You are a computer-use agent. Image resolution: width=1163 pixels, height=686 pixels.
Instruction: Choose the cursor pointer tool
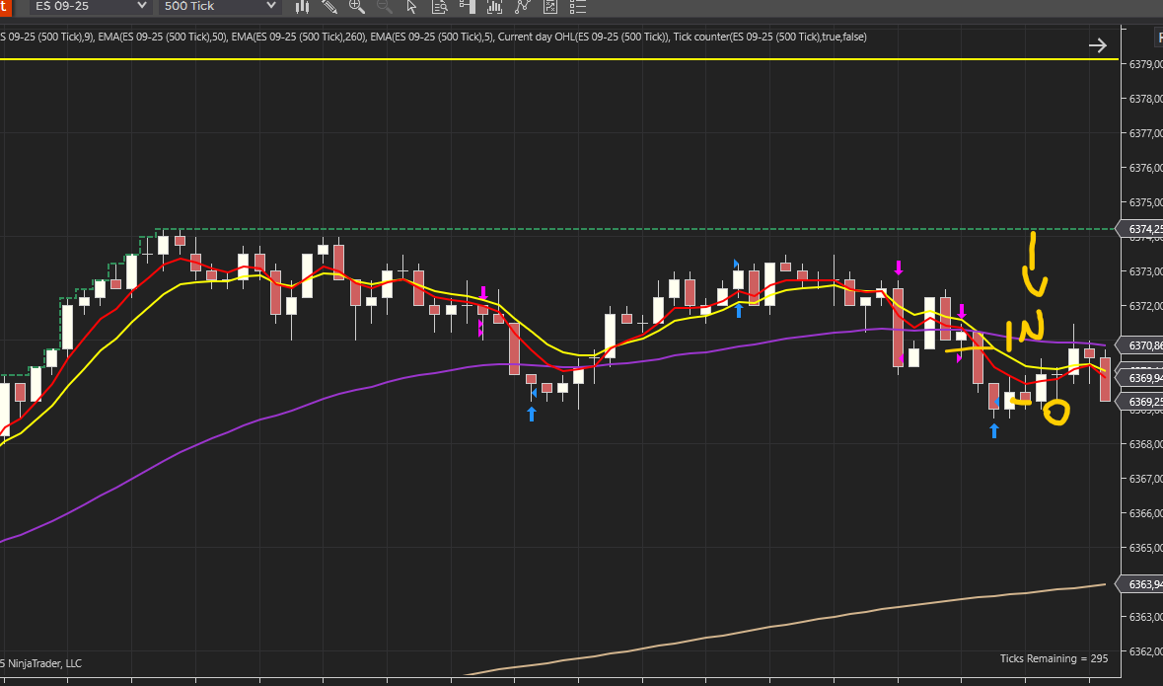(412, 7)
